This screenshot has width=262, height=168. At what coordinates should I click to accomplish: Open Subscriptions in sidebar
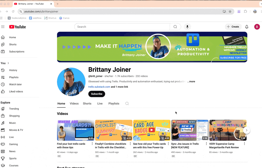click(x=13, y=52)
